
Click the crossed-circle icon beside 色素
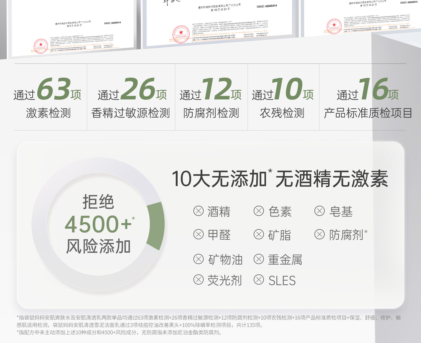click(259, 211)
